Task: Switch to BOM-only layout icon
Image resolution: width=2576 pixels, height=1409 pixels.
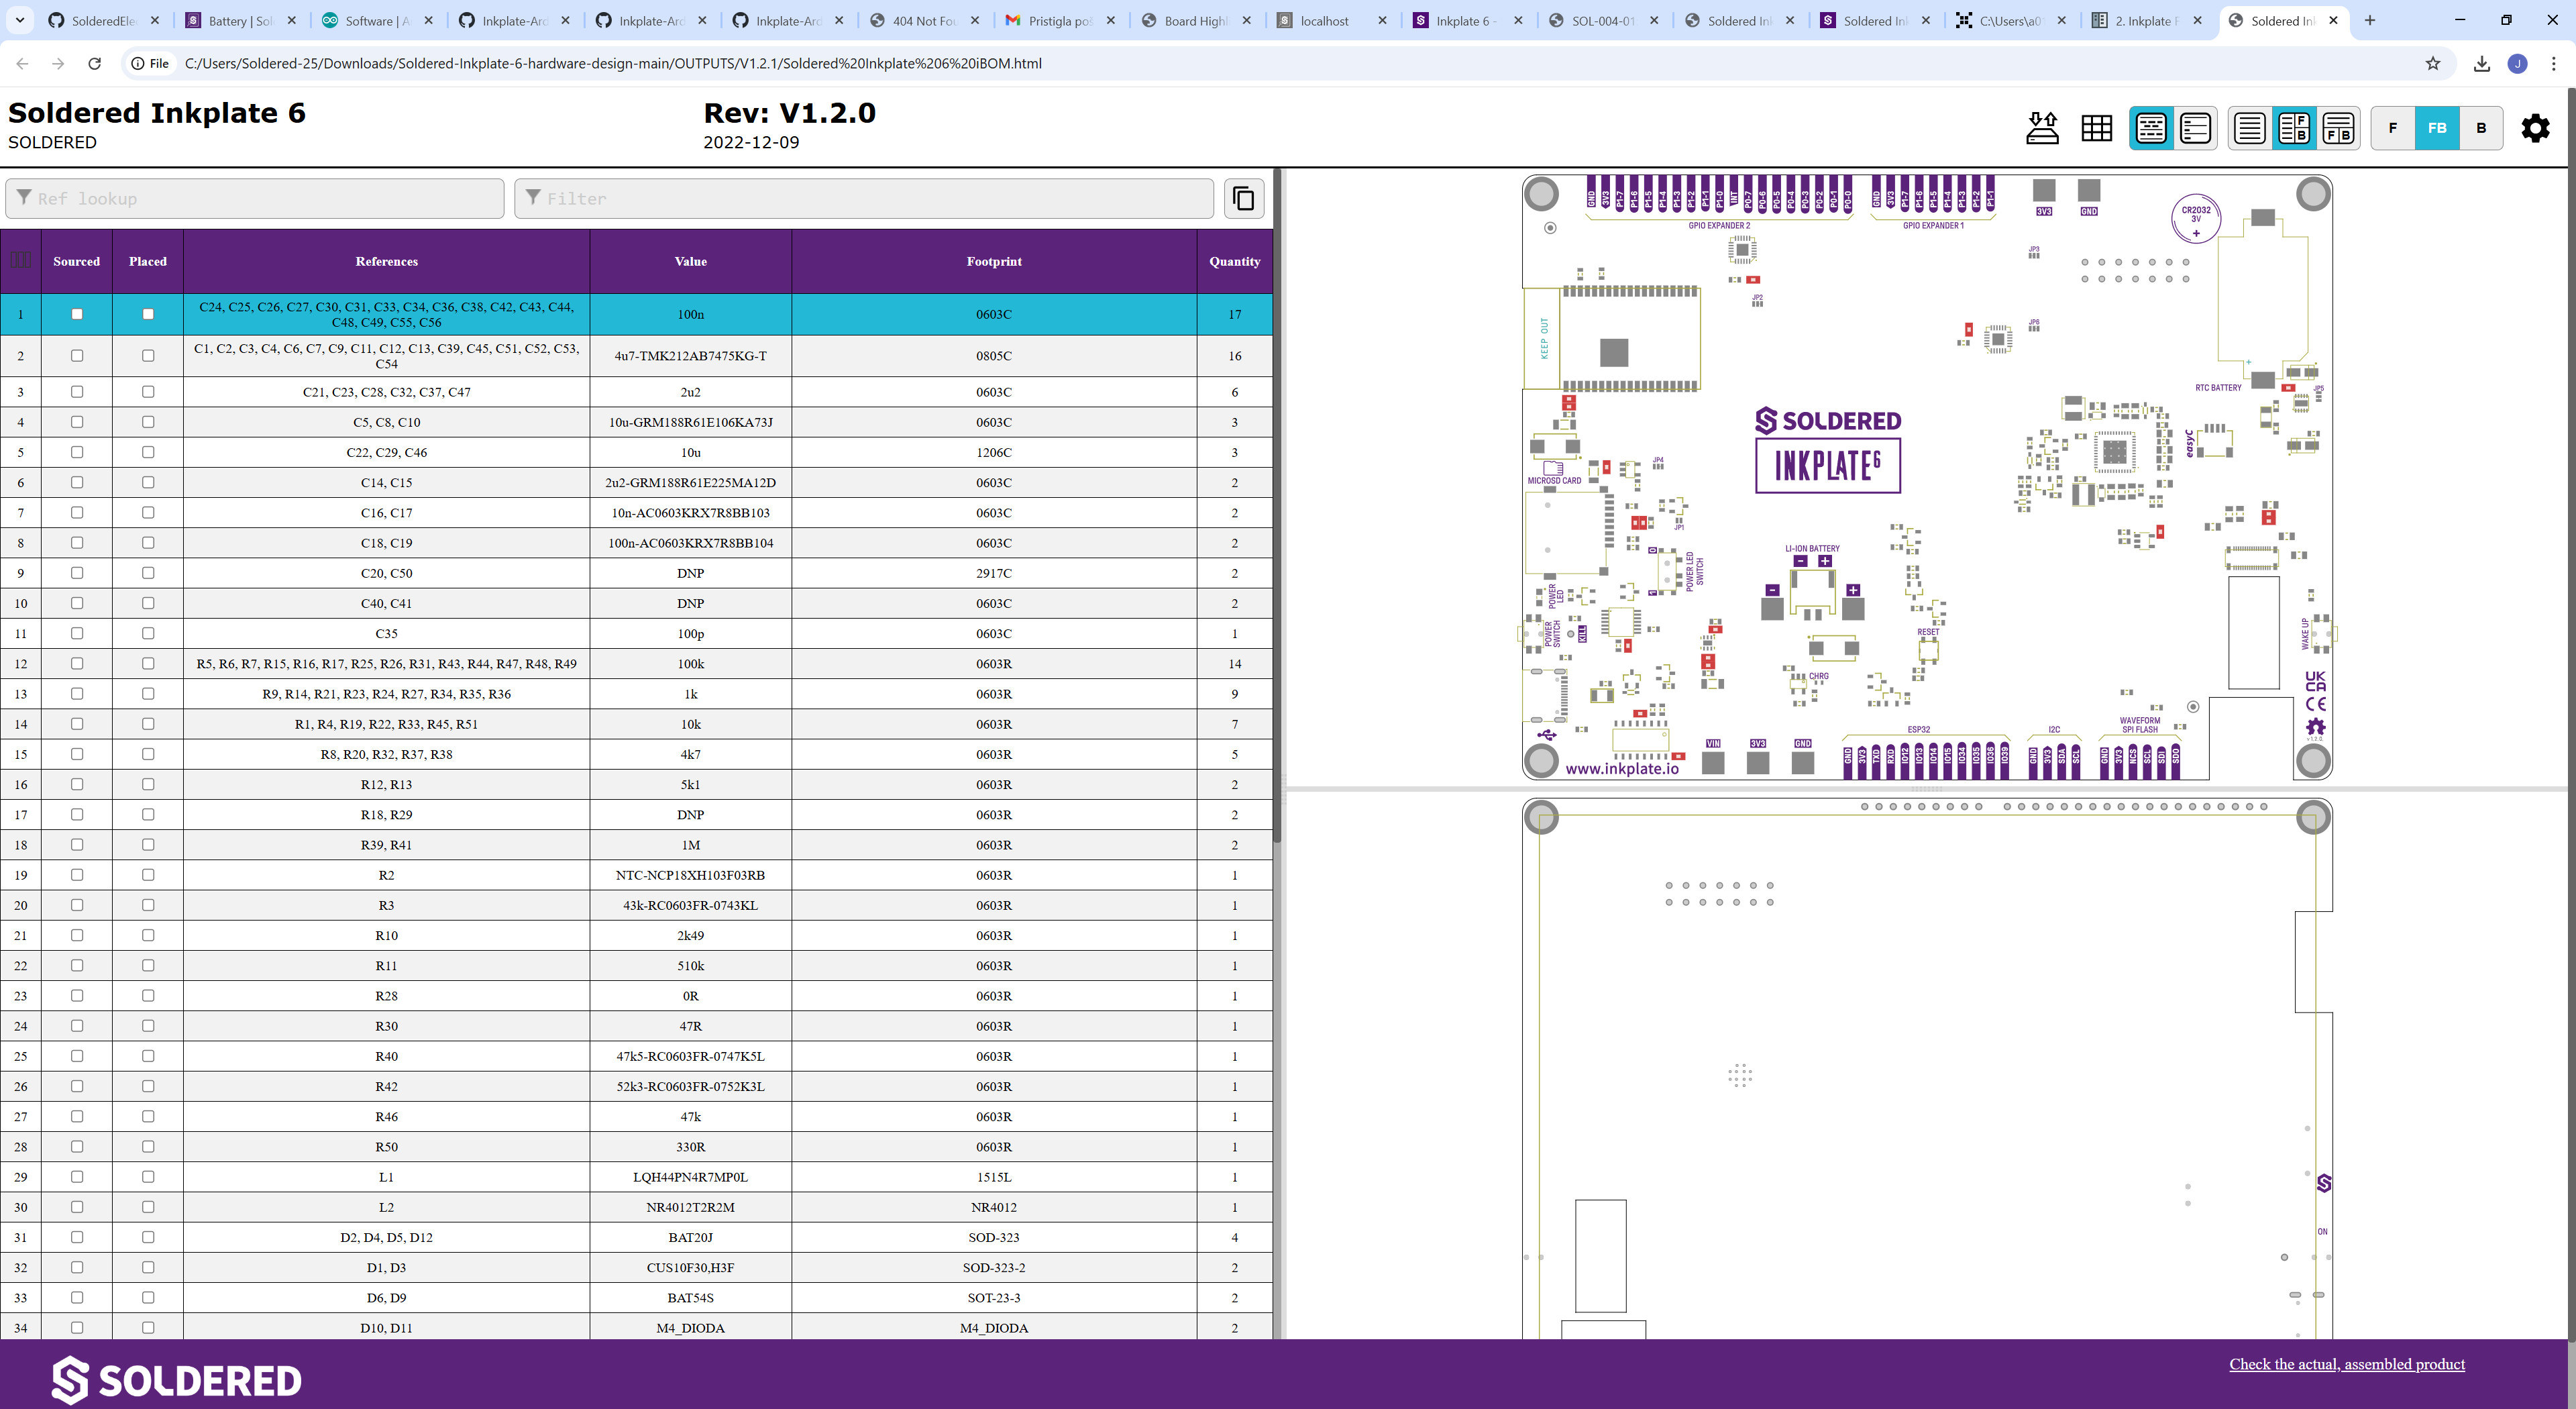Action: tap(2250, 128)
